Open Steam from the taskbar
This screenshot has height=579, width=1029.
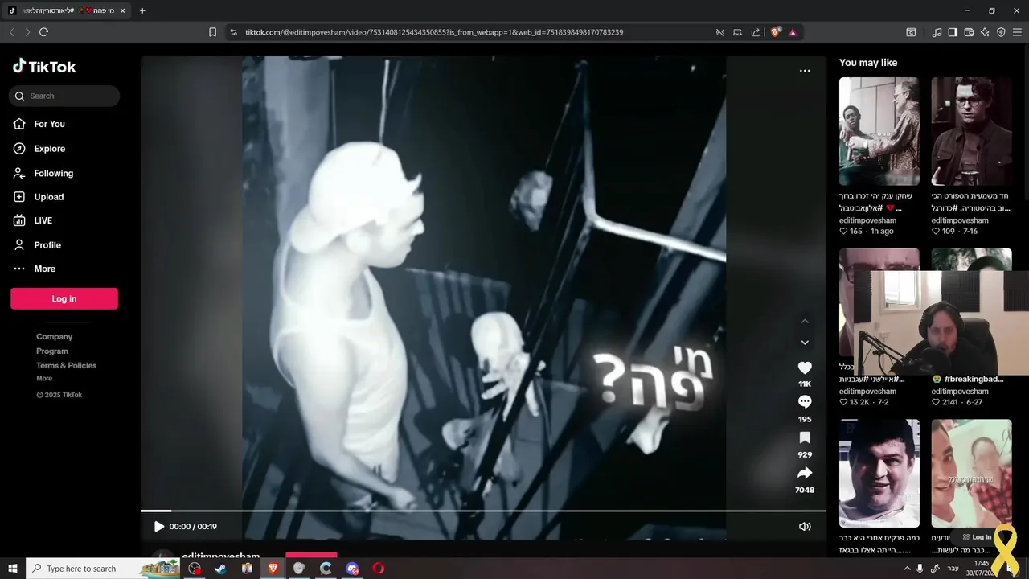click(220, 569)
